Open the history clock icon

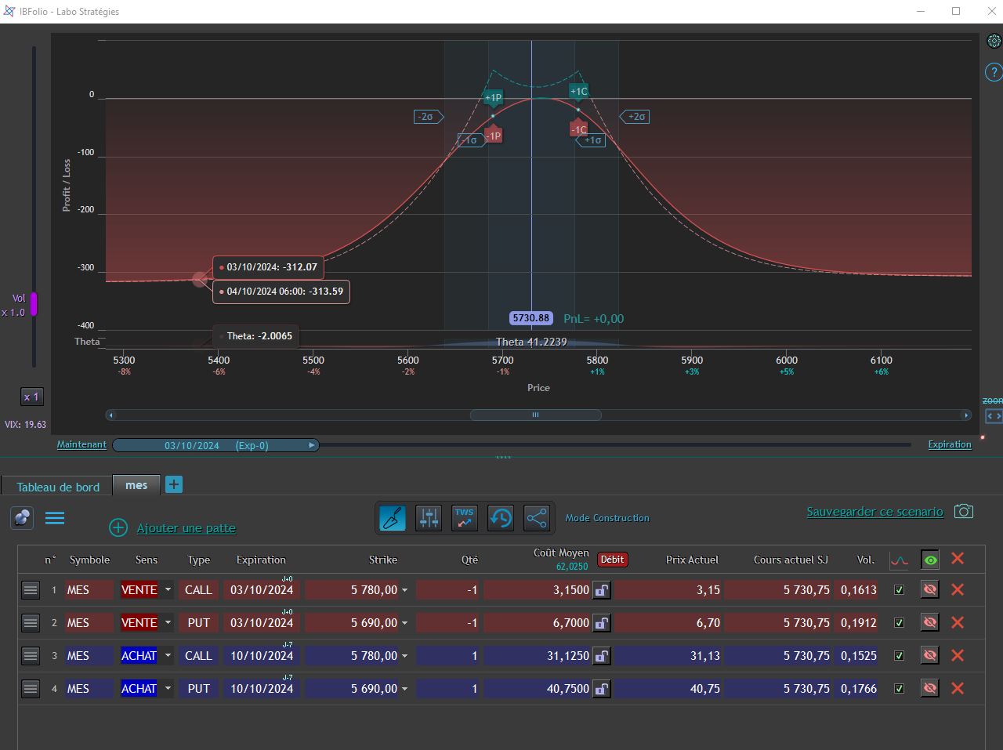point(501,518)
